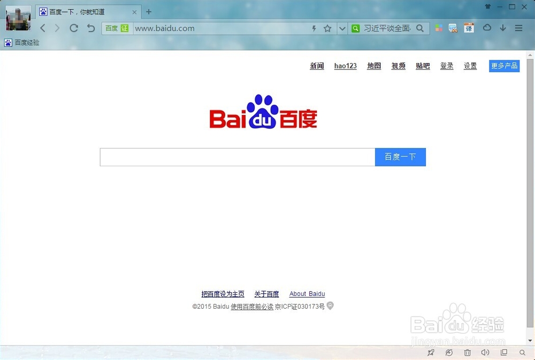Click the green search engine icon
The width and height of the screenshot is (535, 360).
pos(356,28)
